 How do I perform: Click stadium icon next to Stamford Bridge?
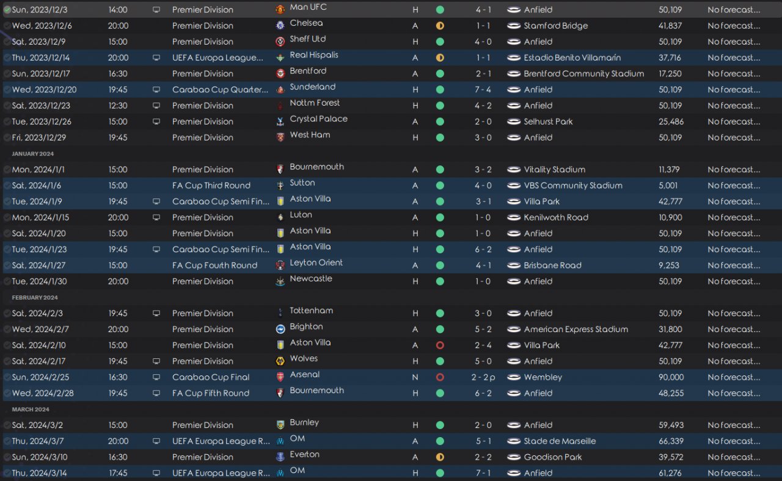tap(514, 26)
